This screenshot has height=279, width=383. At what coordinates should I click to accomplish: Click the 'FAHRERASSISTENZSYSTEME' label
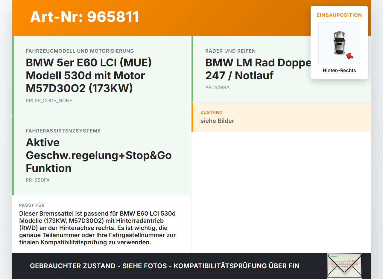pyautogui.click(x=63, y=131)
